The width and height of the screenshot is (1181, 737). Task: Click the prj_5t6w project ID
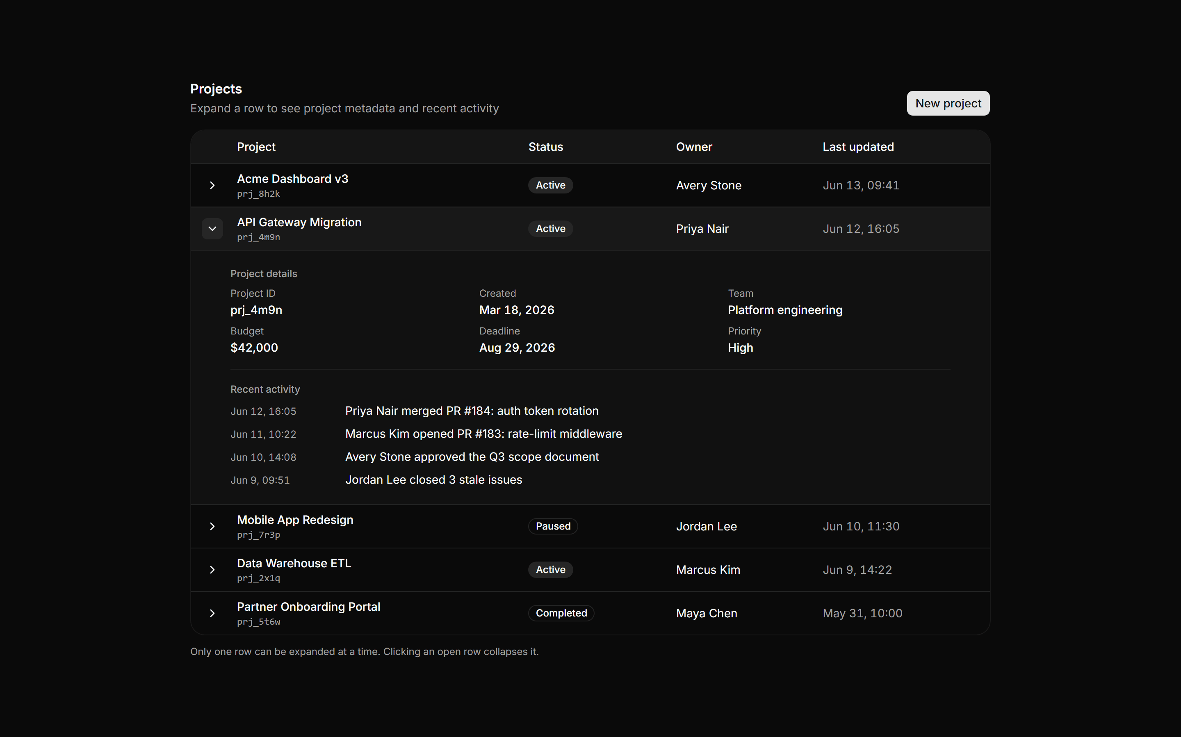258,622
